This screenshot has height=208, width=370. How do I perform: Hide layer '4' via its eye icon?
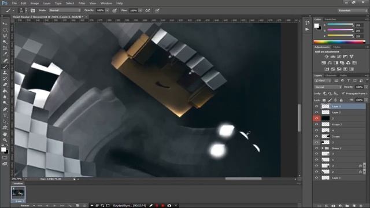click(x=316, y=130)
